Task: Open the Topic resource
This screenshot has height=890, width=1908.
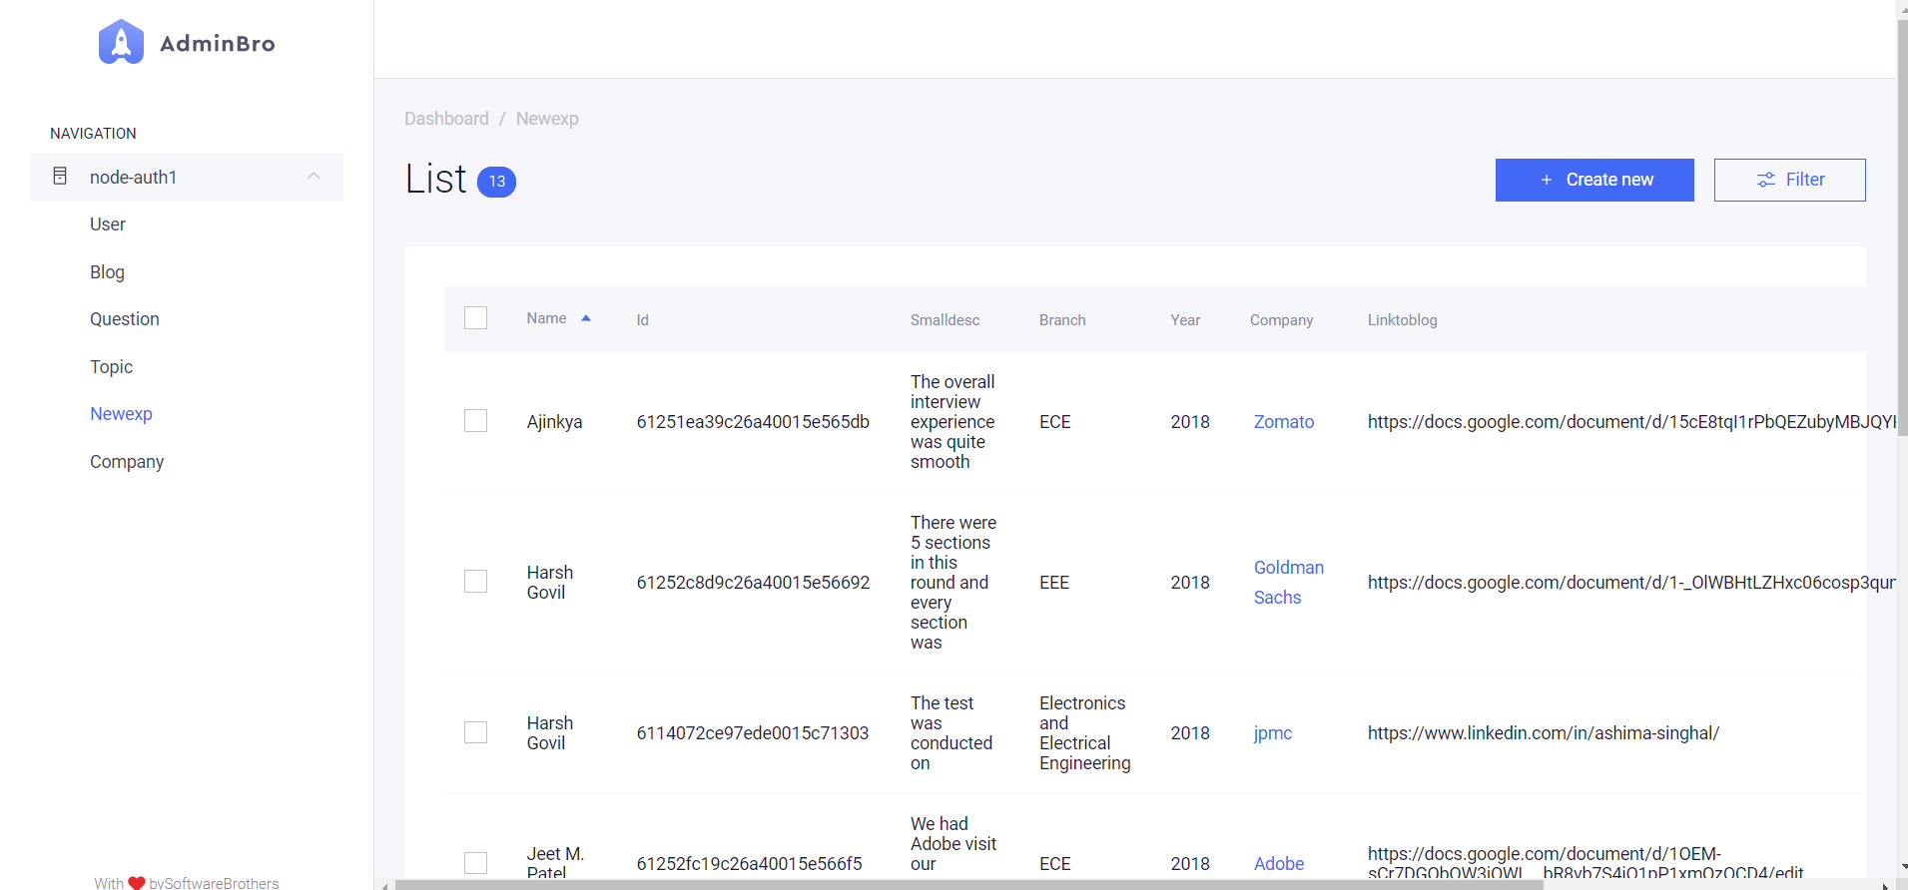Action: click(x=111, y=367)
